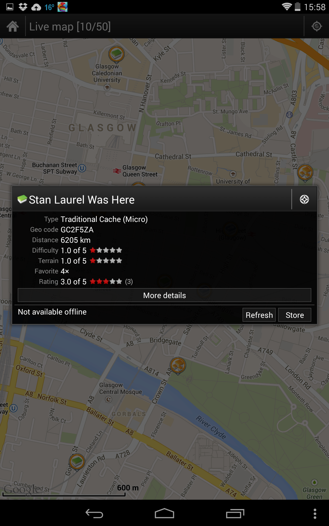Tap the battery status icon
This screenshot has width=329, height=526.
[298, 7]
